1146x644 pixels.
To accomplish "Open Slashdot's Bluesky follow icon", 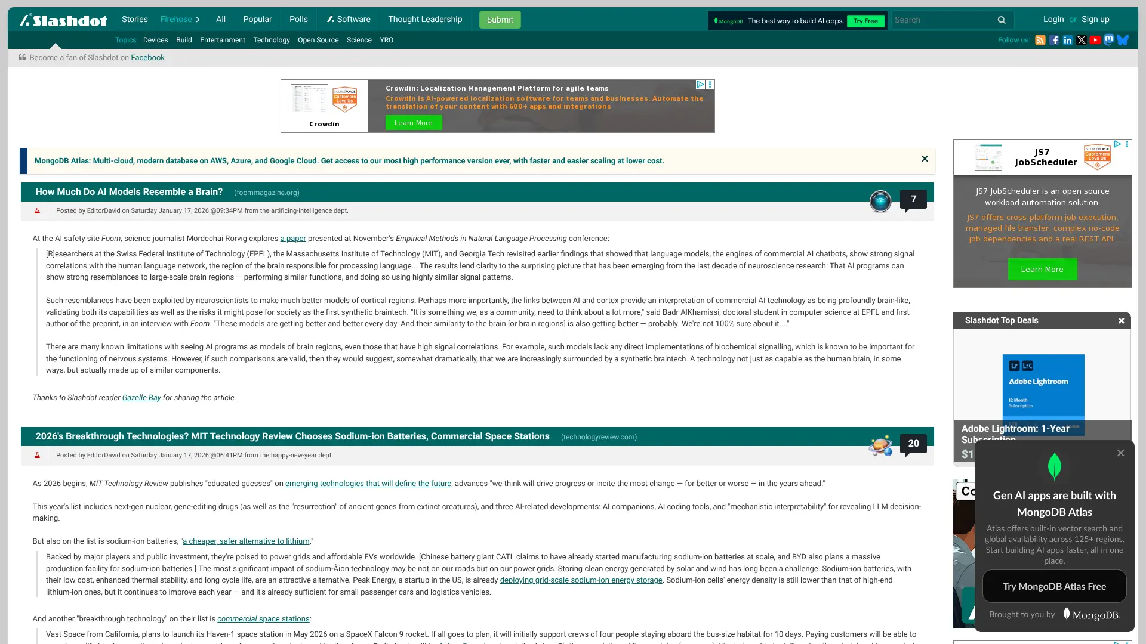I will 1123,40.
